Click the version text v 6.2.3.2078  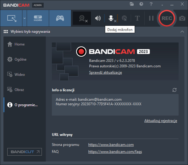[x=126, y=61]
